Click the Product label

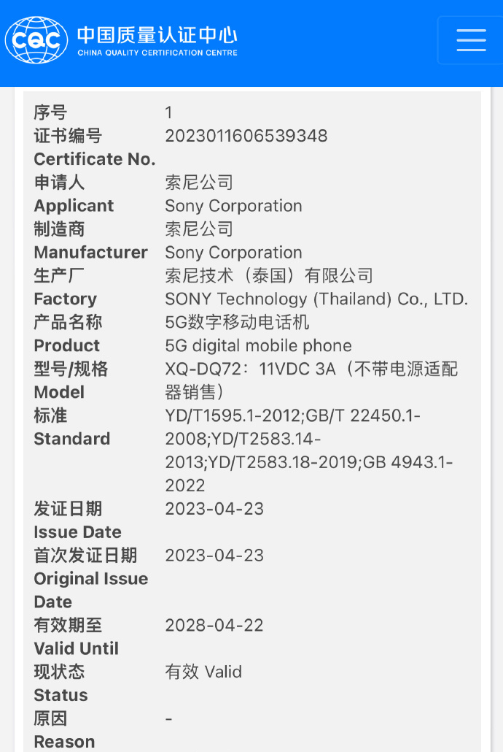click(x=66, y=345)
